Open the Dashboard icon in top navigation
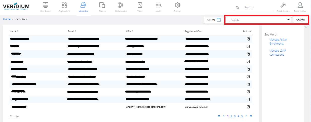The height and width of the screenshot is (122, 311). tap(46, 5)
